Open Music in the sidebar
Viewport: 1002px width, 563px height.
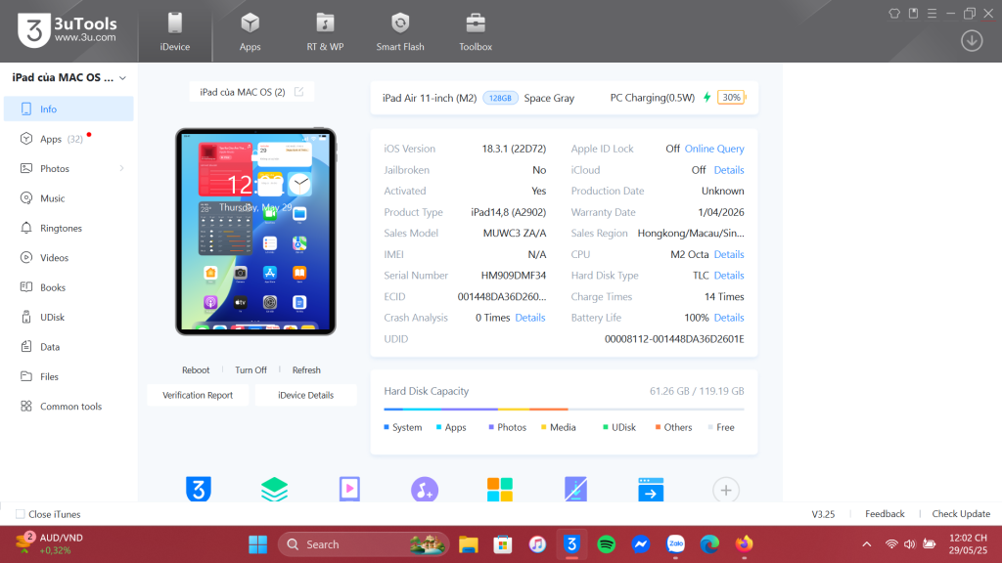tap(68, 197)
